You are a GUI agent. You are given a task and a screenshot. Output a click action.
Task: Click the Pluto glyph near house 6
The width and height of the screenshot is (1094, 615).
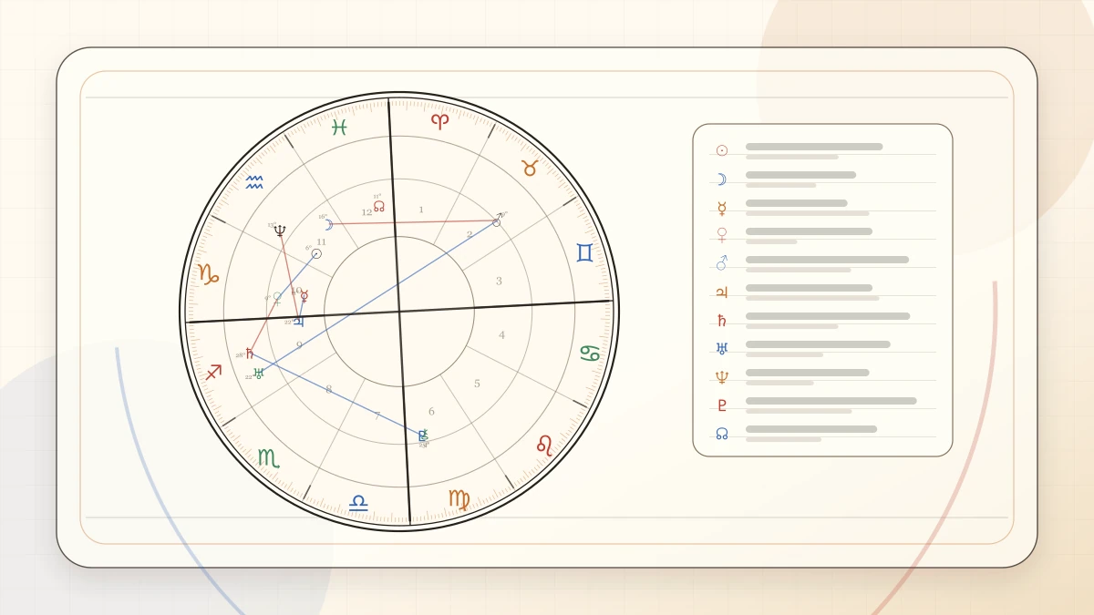click(423, 436)
